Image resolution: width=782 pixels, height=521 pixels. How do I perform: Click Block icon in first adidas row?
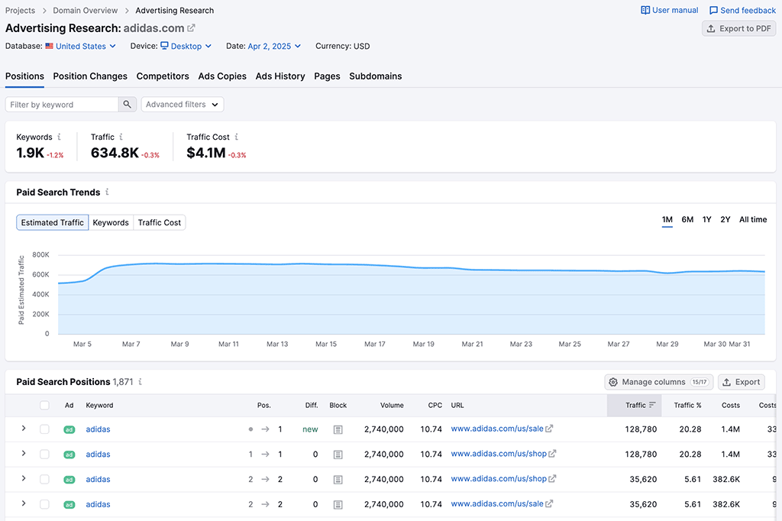(338, 429)
